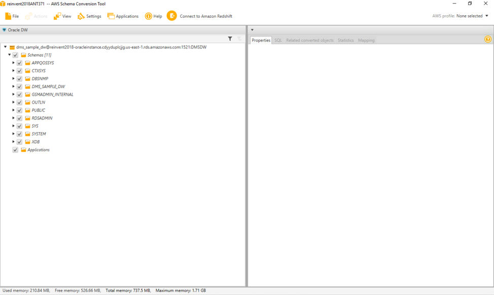Switch to Related converted objects tab
The height and width of the screenshot is (295, 494).
tap(310, 40)
